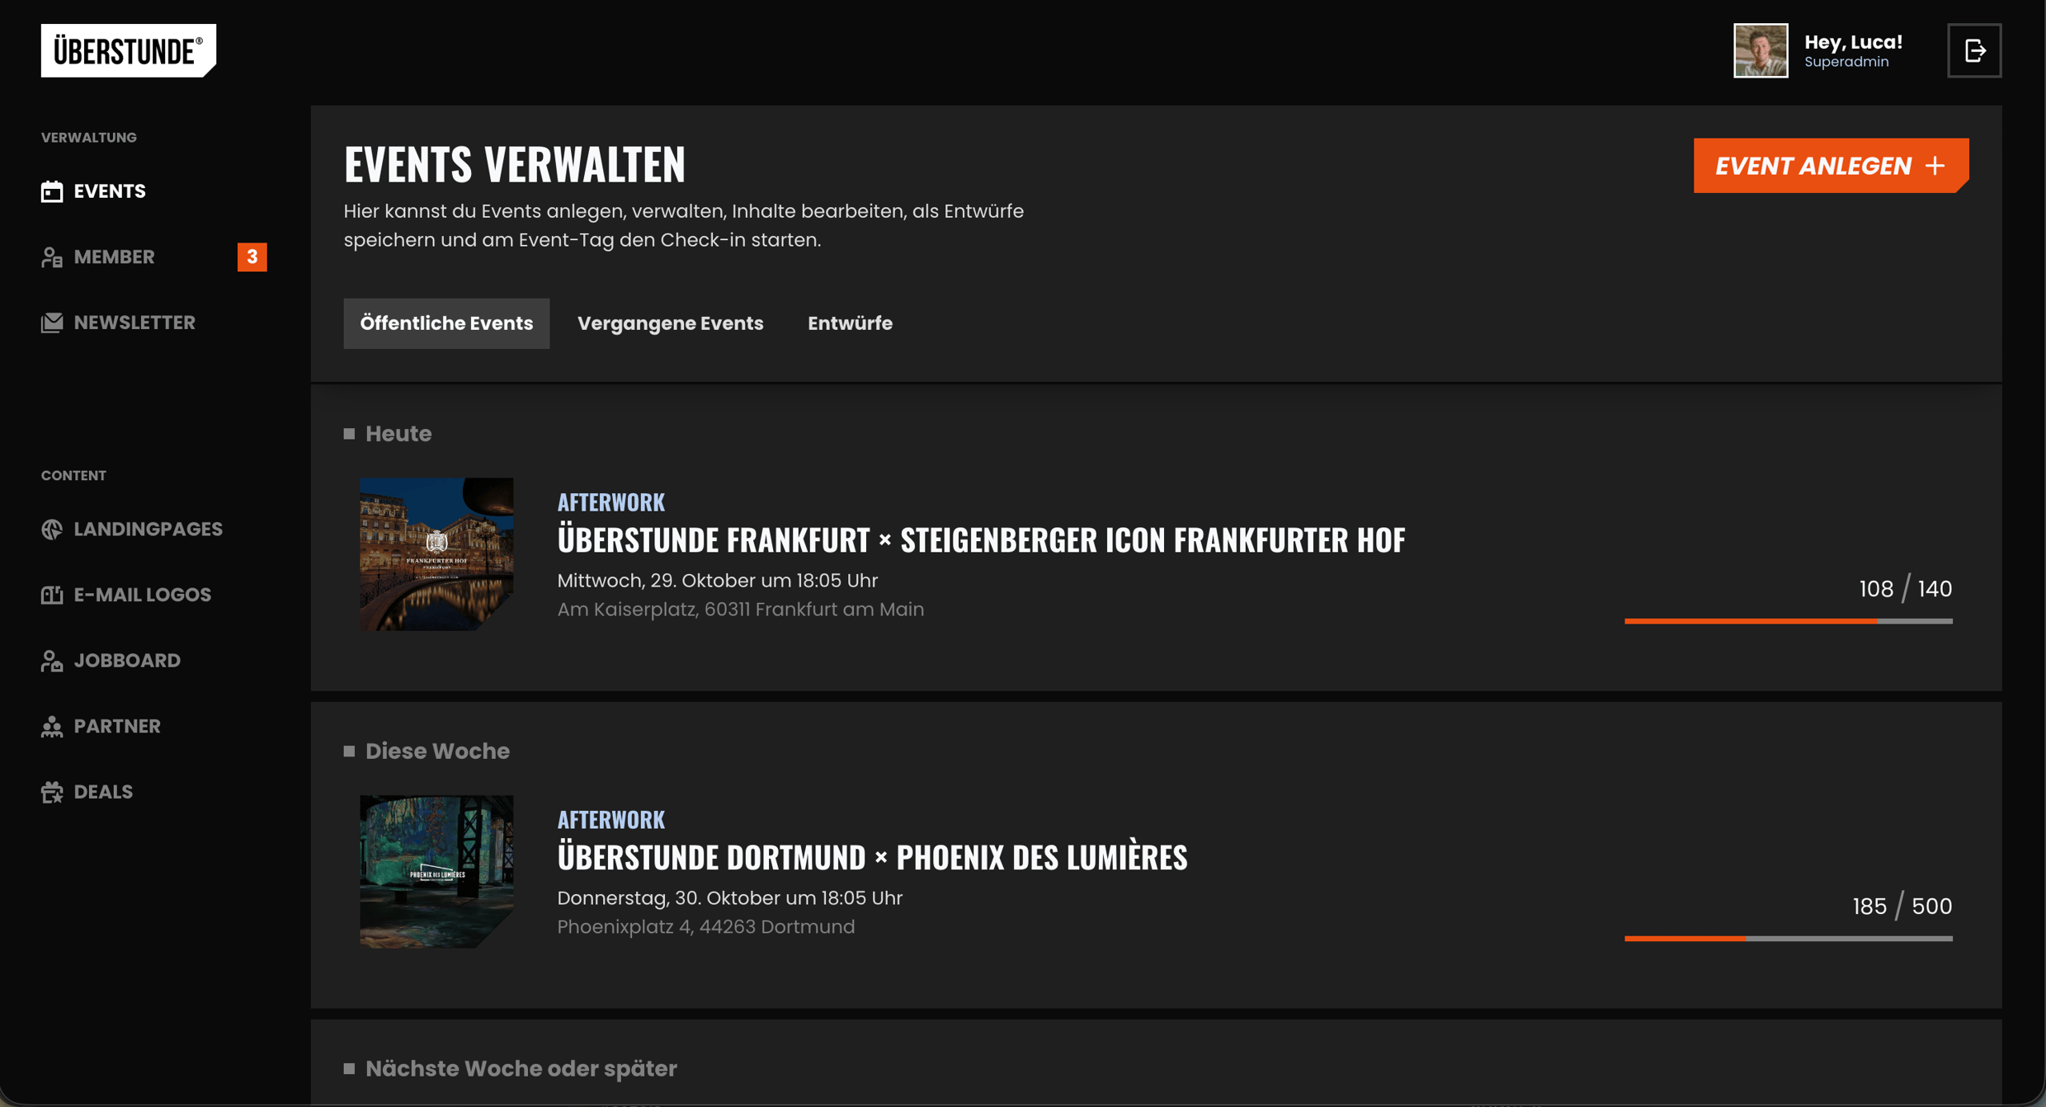This screenshot has width=2046, height=1107.
Task: Select the Öffentliche Events tab
Action: tap(446, 323)
